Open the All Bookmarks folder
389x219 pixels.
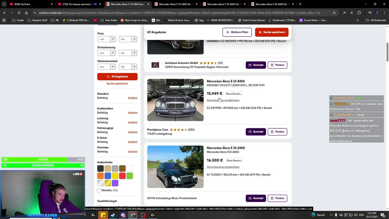point(376,20)
